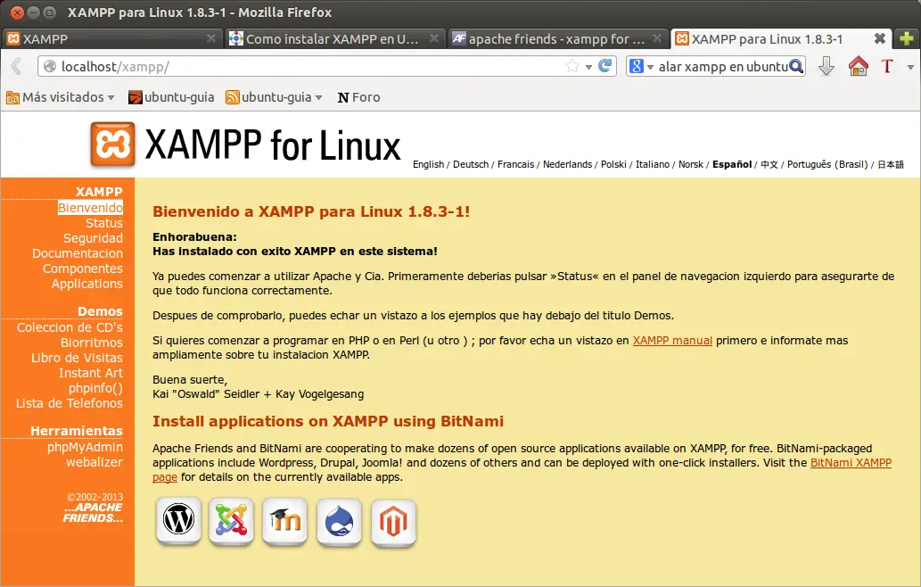Launch phpMyAdmin from Herramientas
Image resolution: width=921 pixels, height=587 pixels.
(86, 447)
